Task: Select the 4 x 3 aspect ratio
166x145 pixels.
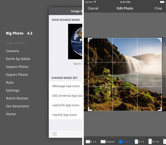Action: coord(91,142)
